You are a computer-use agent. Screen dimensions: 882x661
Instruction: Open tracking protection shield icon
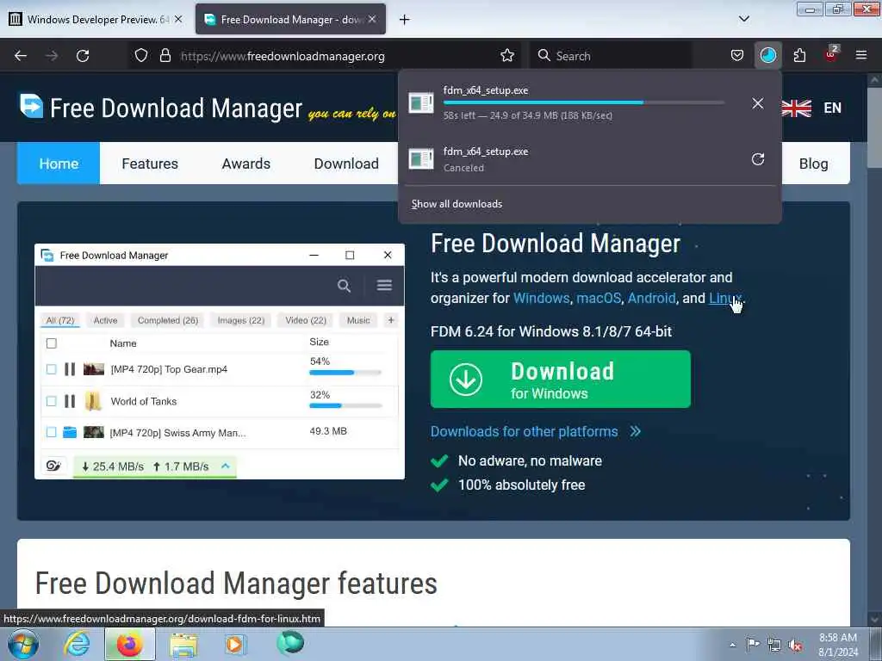click(x=141, y=56)
